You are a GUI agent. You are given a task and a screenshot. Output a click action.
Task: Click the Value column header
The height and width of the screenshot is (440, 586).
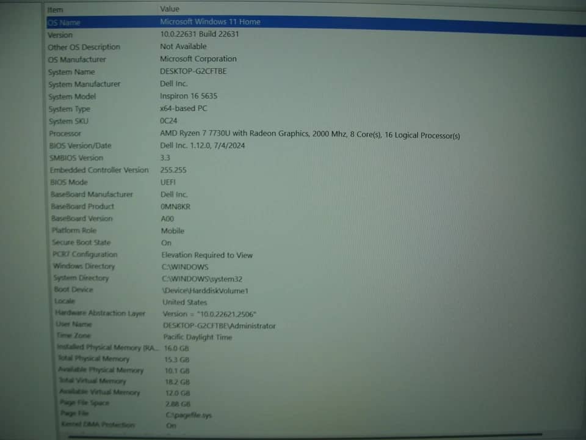(170, 9)
